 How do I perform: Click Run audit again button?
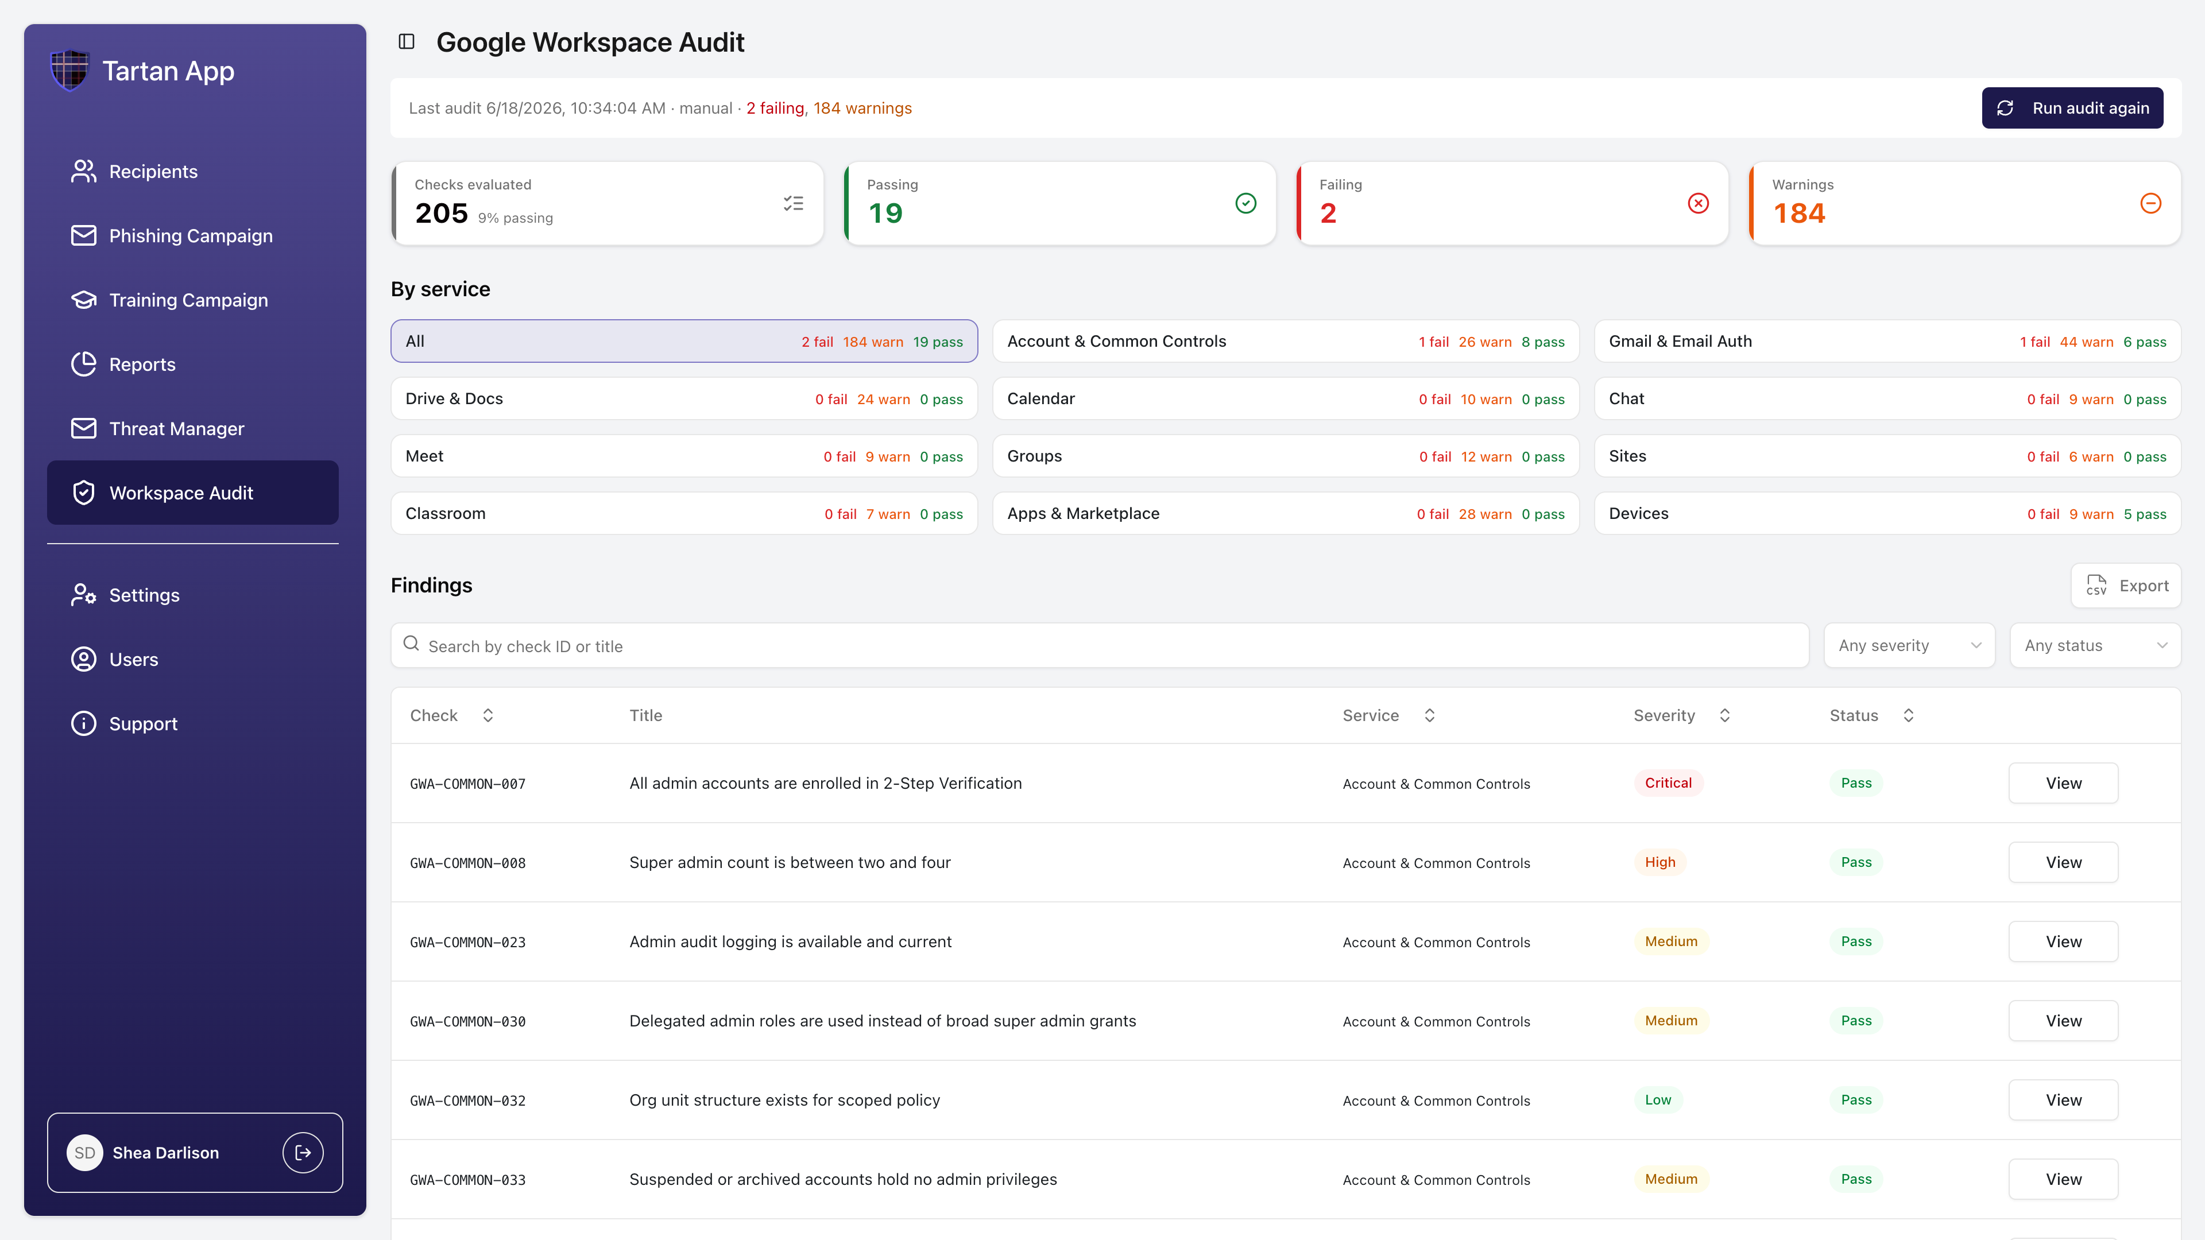[2072, 108]
